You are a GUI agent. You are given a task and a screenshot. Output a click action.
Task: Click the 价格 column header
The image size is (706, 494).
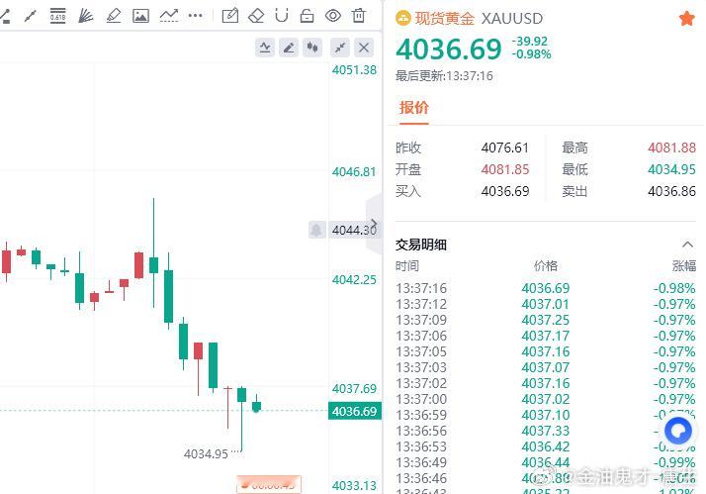[546, 266]
